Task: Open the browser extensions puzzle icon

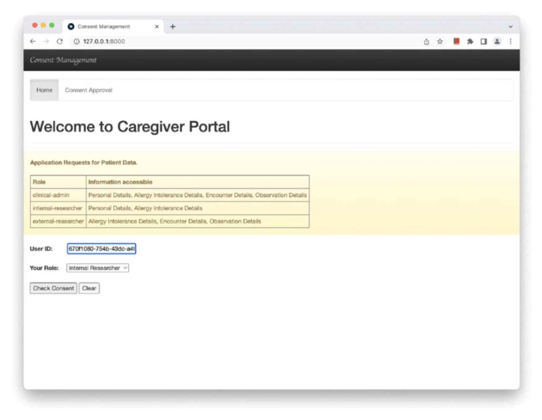Action: pos(470,41)
